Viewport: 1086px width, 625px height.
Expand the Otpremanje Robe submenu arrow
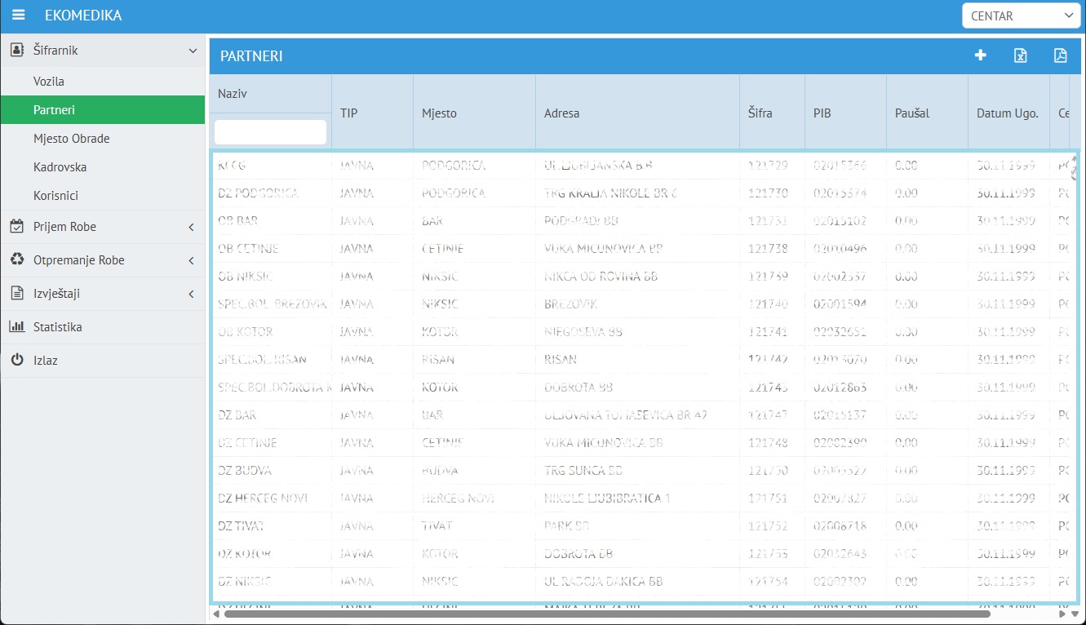point(191,260)
